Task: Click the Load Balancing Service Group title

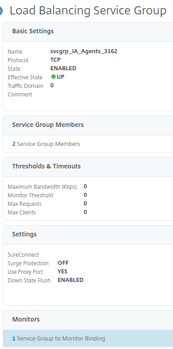Action: 88,11
